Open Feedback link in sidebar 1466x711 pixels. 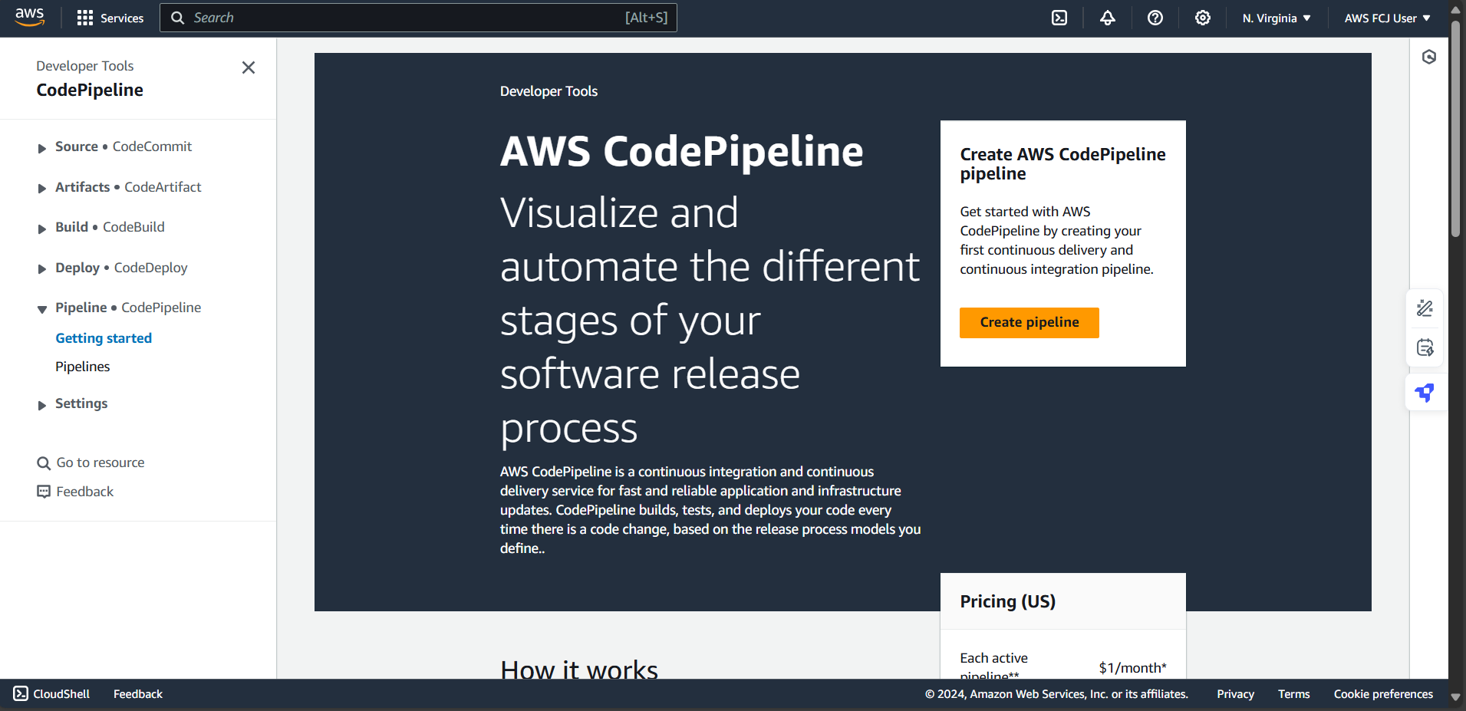coord(85,492)
